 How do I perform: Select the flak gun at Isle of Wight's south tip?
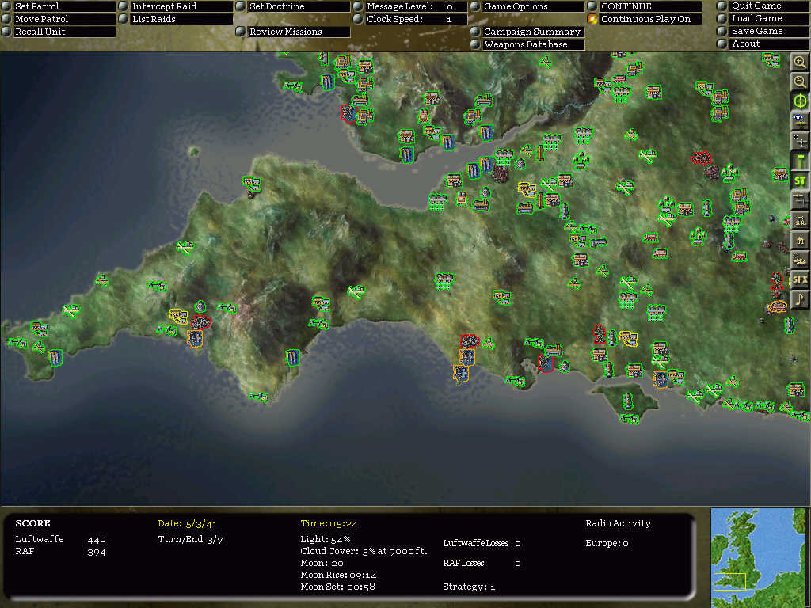(x=628, y=418)
